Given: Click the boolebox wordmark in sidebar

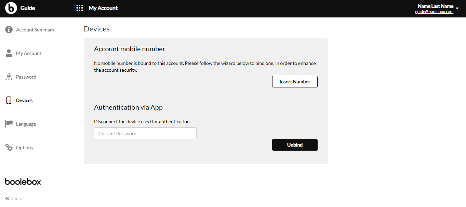Looking at the screenshot, I should click(x=23, y=181).
